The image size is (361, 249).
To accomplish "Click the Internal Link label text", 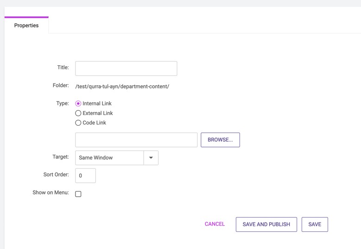I will (97, 103).
